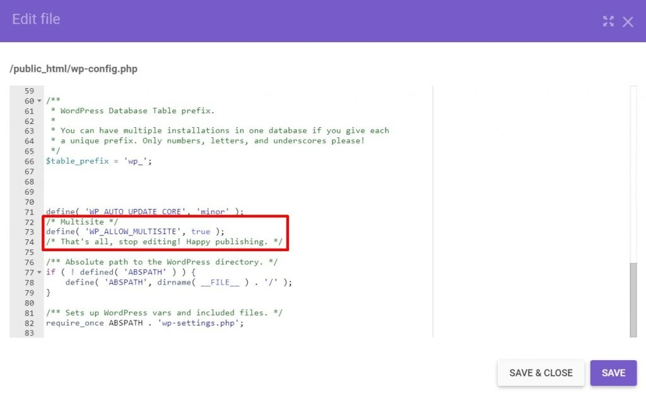
Task: Click the $table_prefix code line
Action: coord(99,161)
